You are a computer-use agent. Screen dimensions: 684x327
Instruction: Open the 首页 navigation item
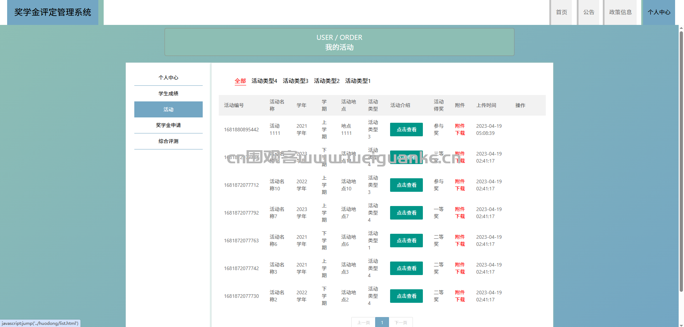pyautogui.click(x=561, y=12)
